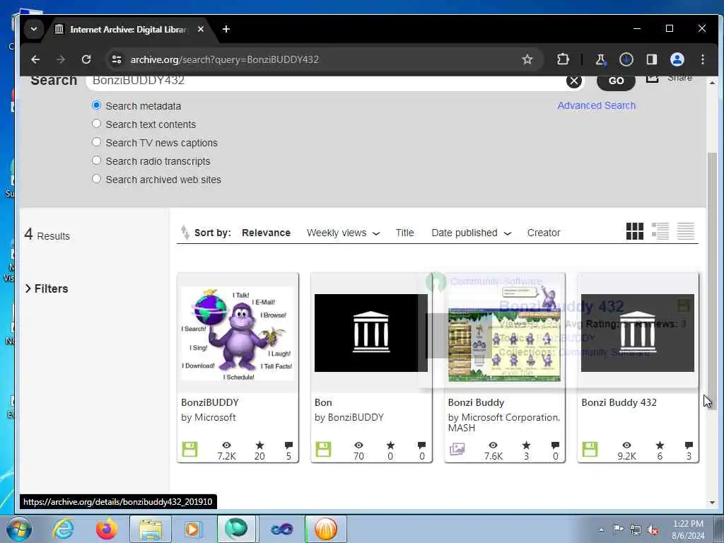
Task: Sort results by Creator
Action: coord(544,233)
